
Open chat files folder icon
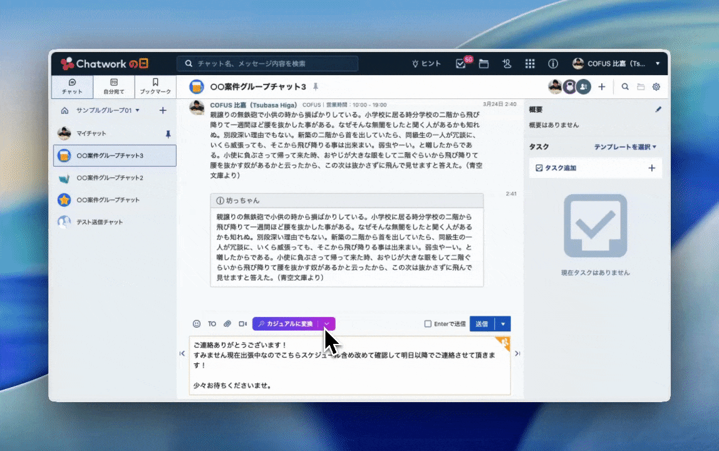(641, 86)
